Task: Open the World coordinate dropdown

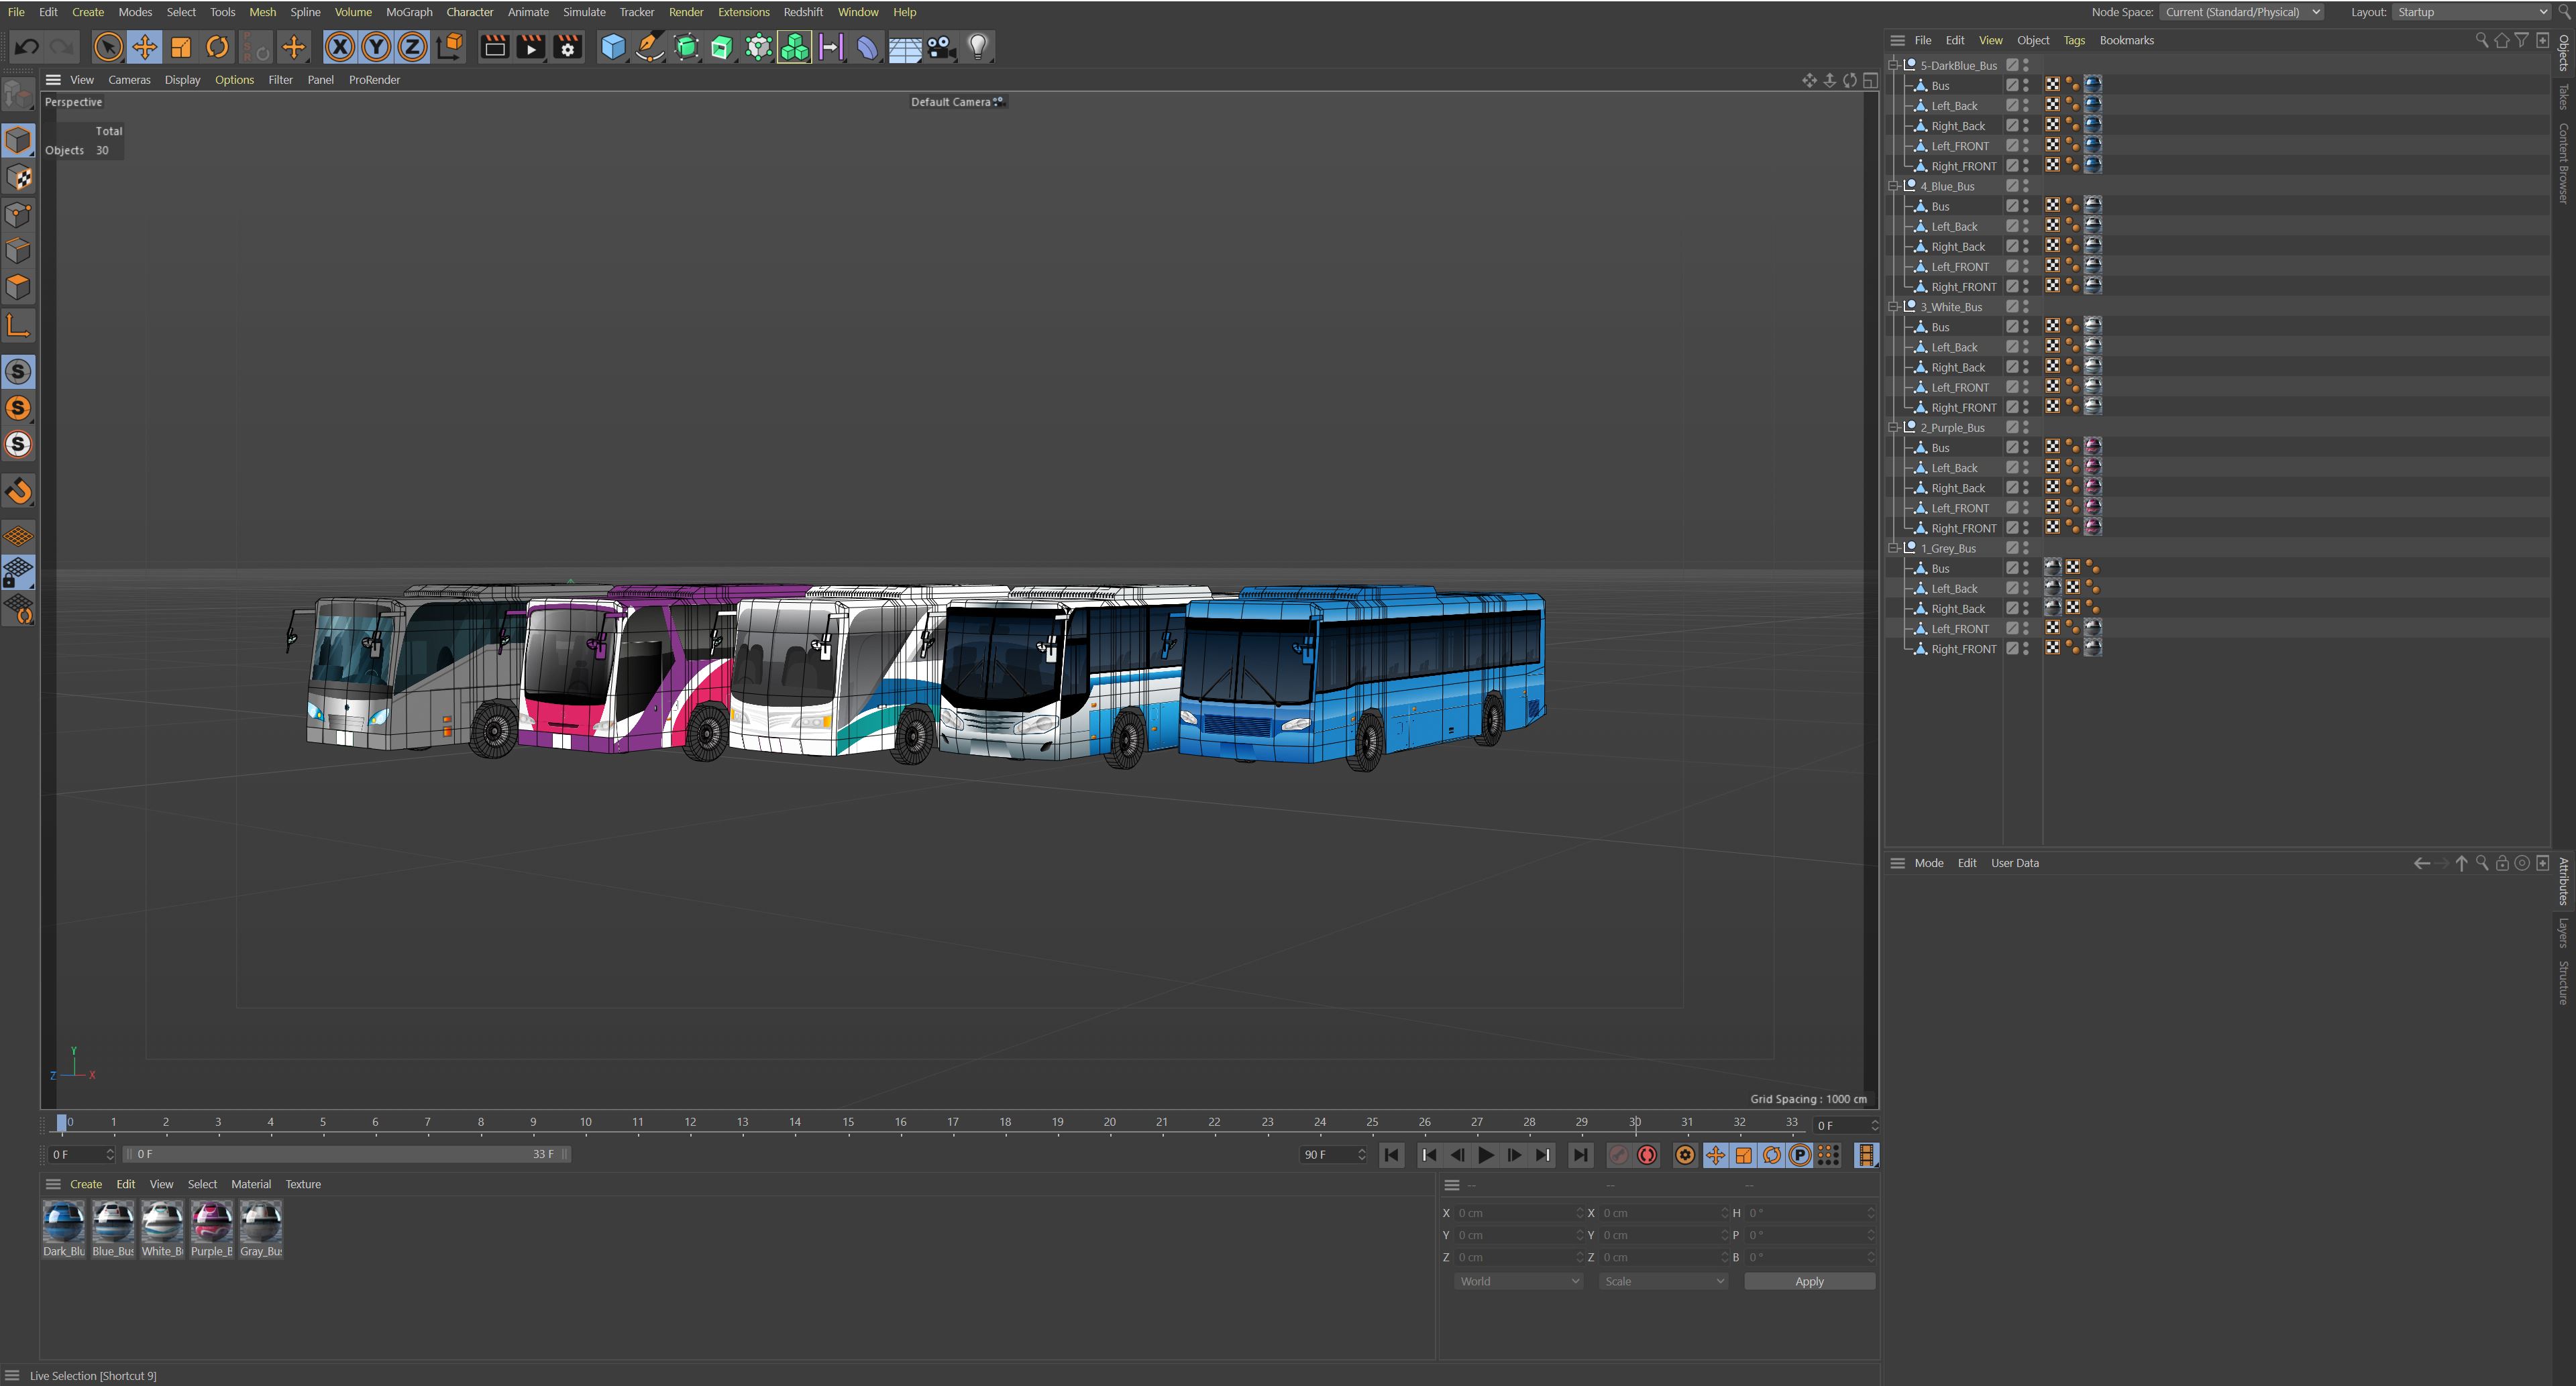Action: [1517, 1281]
